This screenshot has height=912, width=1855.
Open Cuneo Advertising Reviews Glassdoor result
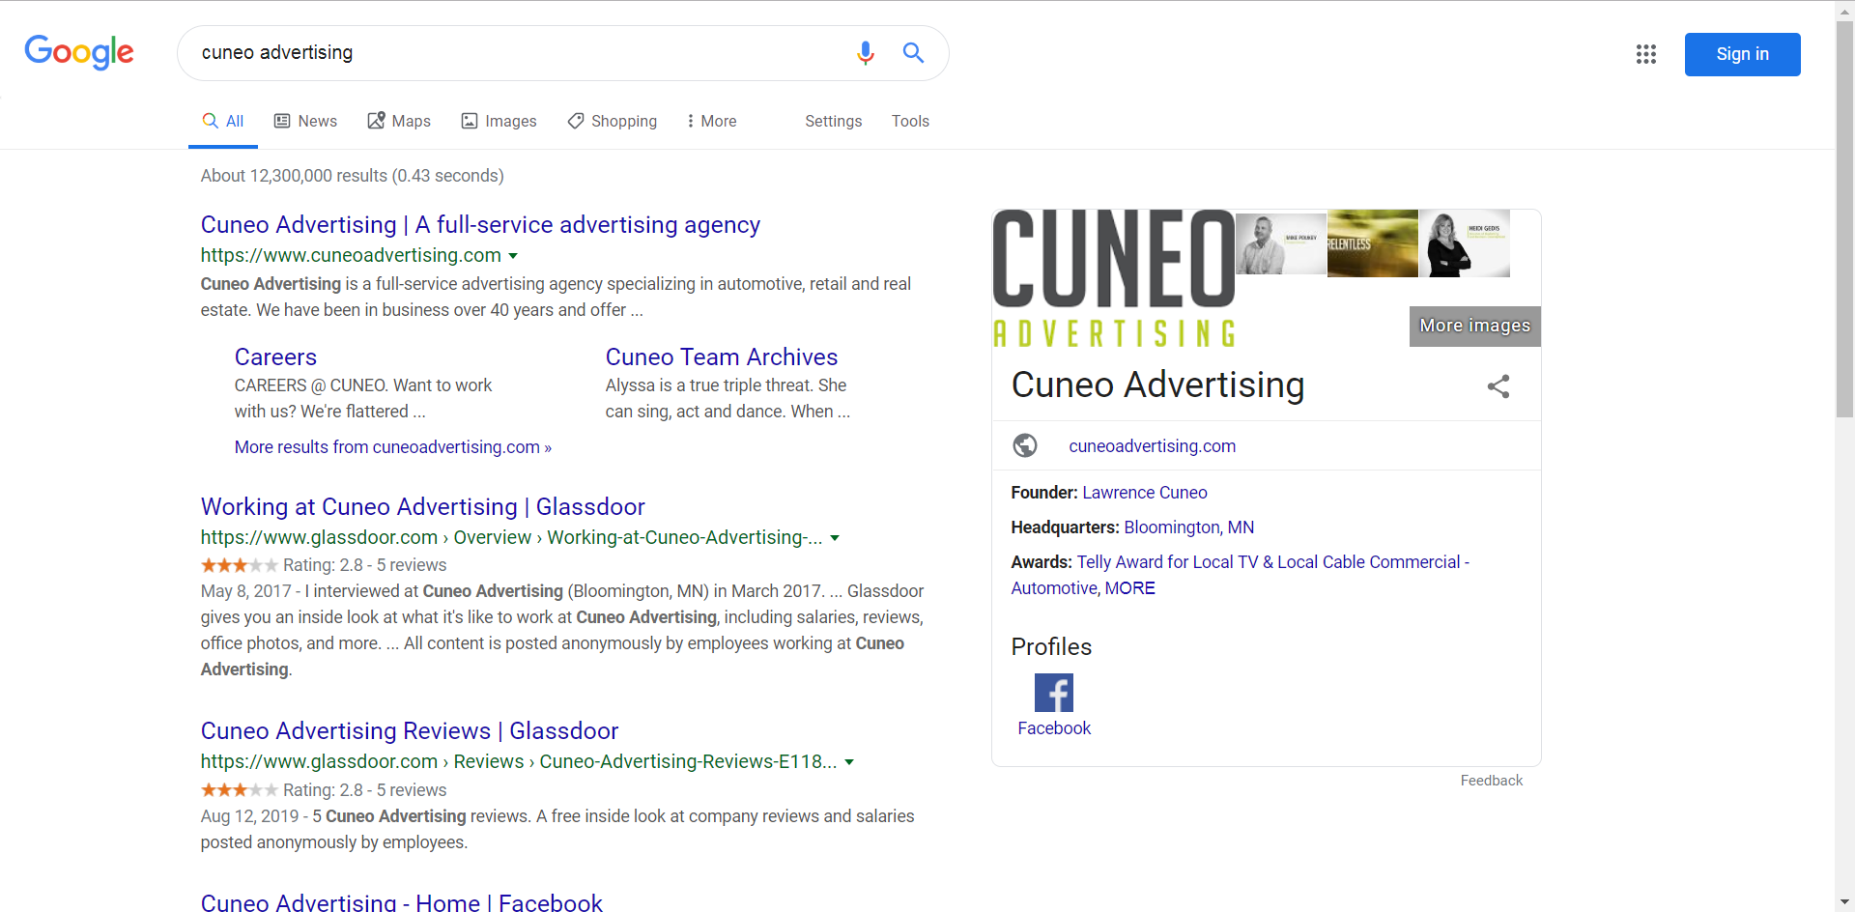(410, 731)
